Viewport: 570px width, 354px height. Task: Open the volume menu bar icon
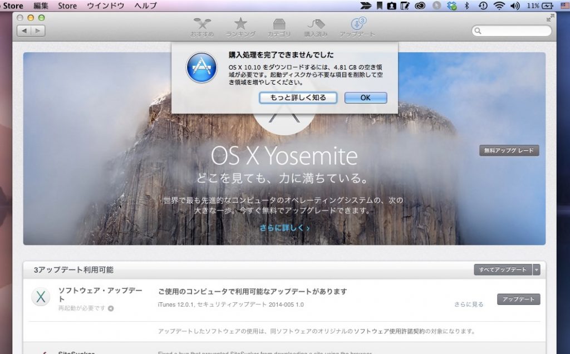click(x=515, y=6)
